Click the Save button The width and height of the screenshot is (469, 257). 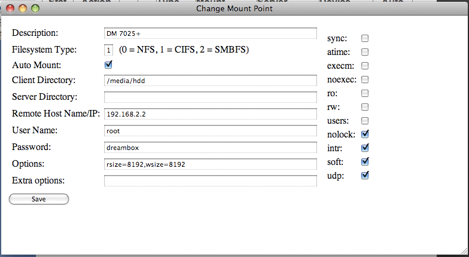(x=39, y=199)
